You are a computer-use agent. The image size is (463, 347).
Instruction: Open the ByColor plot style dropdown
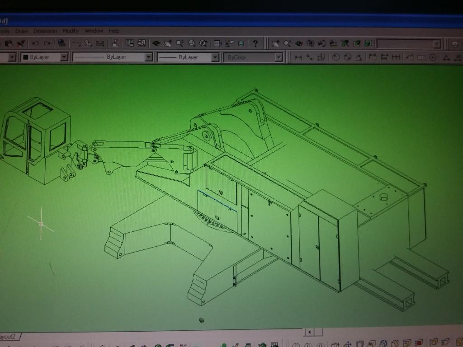pyautogui.click(x=279, y=57)
